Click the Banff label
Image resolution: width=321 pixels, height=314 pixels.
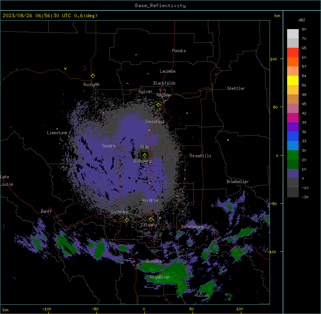coord(46,211)
